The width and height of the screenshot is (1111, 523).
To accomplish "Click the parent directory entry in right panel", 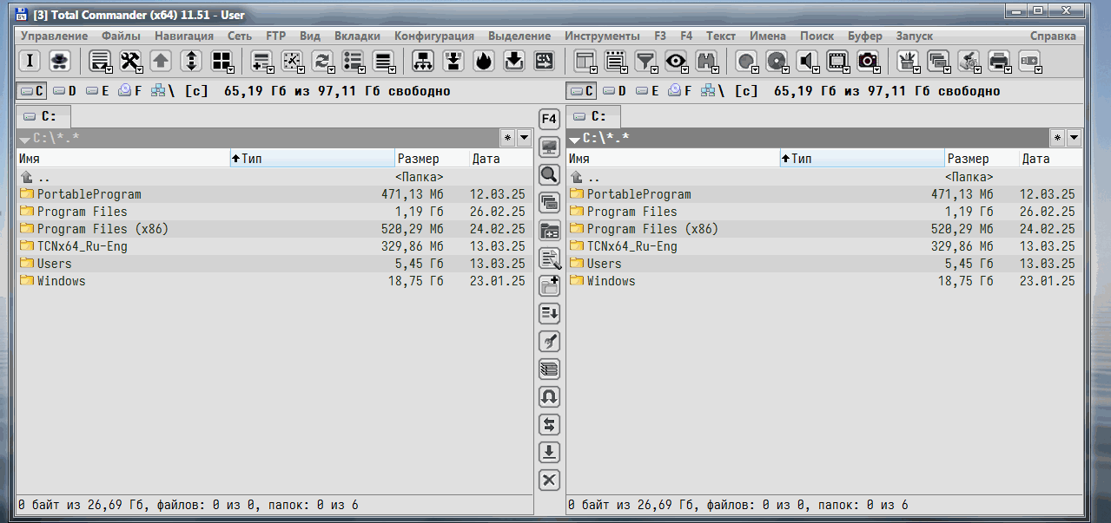I will 825,177.
